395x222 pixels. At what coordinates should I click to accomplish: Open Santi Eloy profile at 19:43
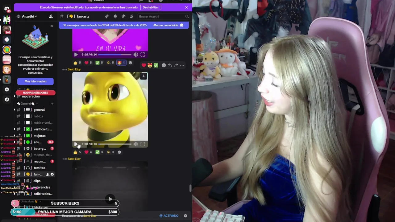click(x=74, y=69)
